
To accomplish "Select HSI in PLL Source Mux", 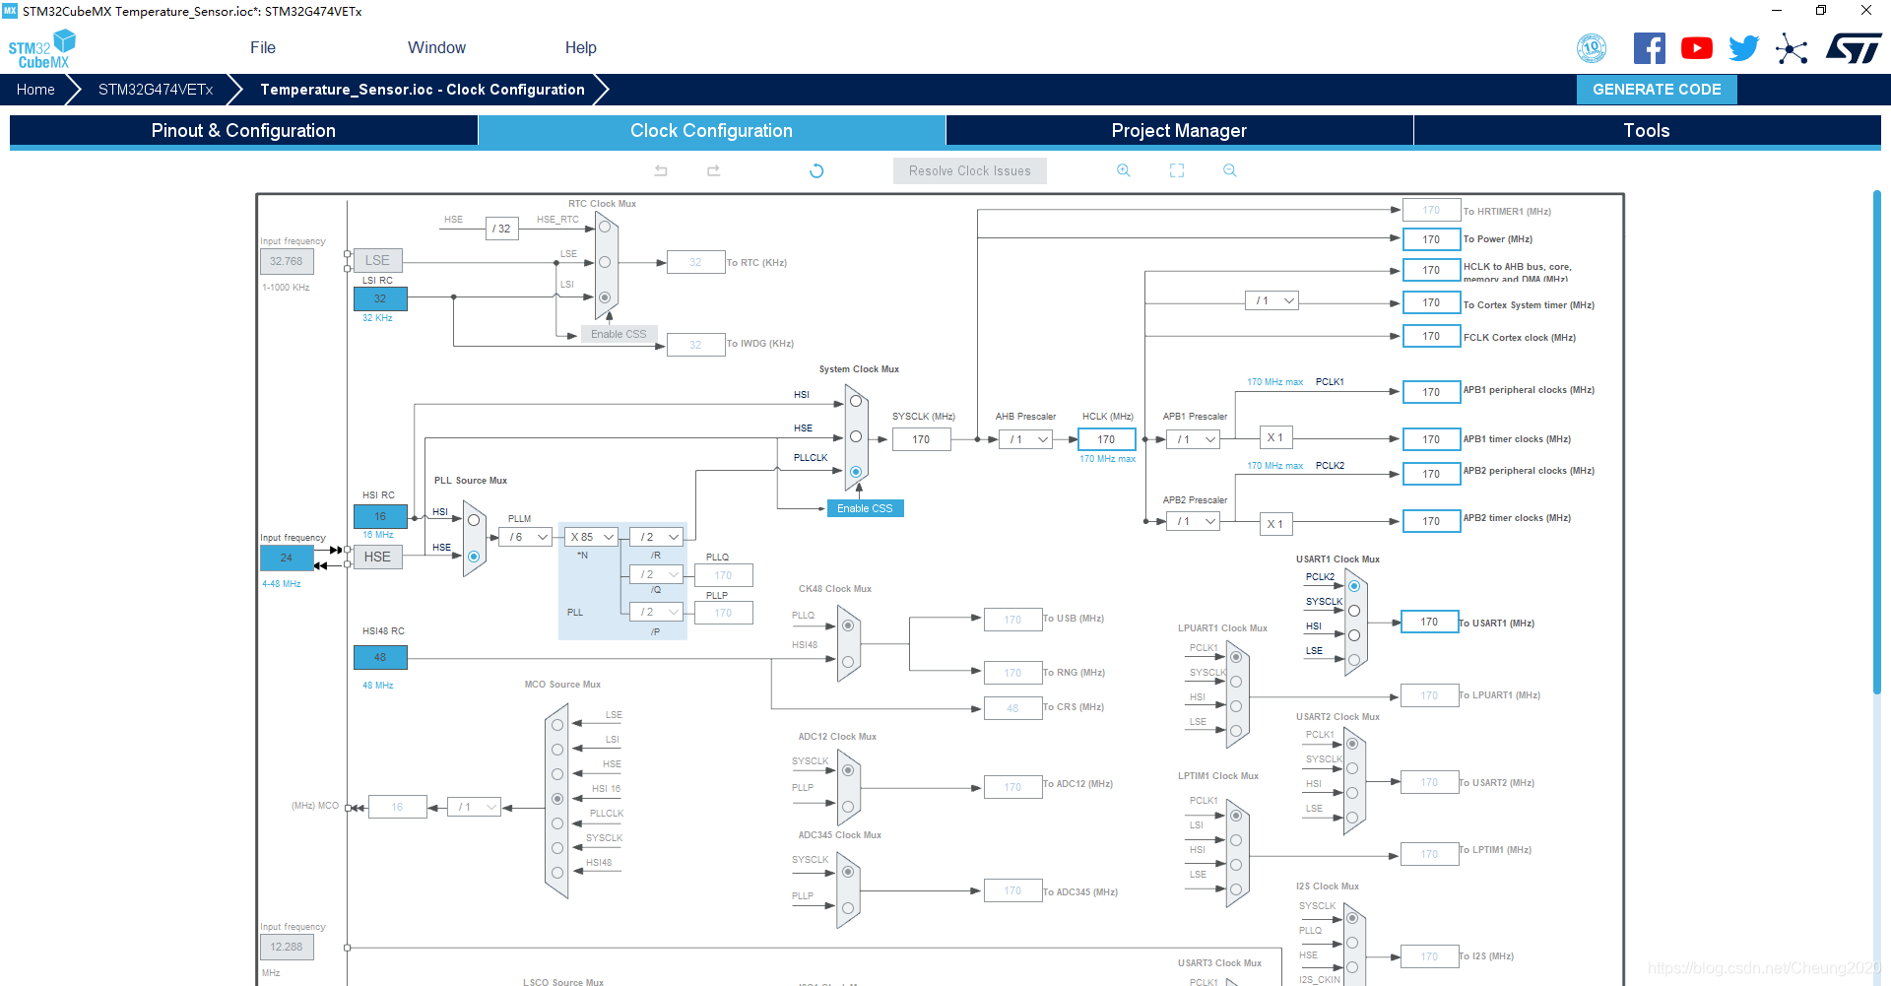I will point(474,520).
